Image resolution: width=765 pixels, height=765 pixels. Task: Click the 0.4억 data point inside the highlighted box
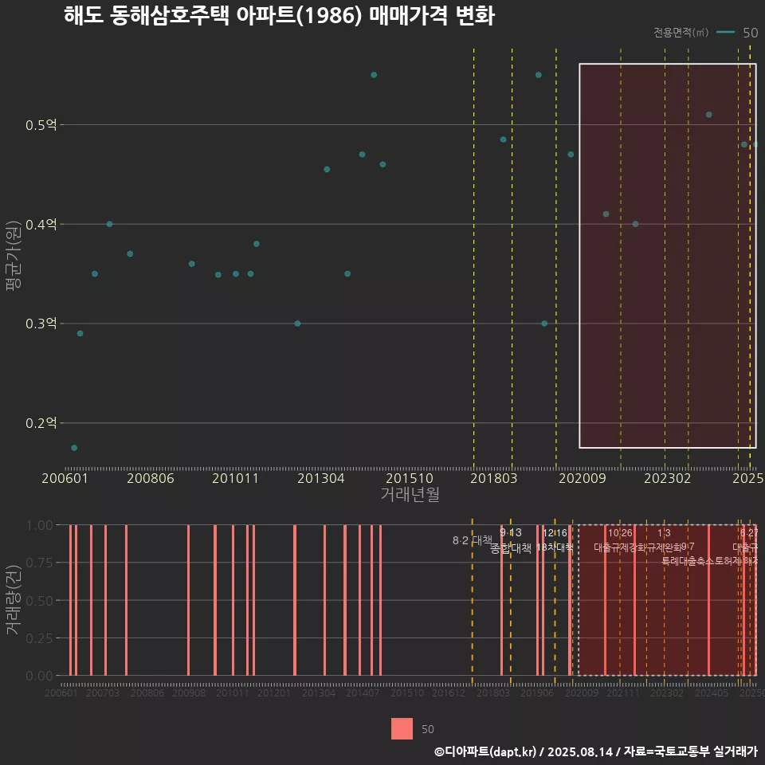[x=635, y=224]
